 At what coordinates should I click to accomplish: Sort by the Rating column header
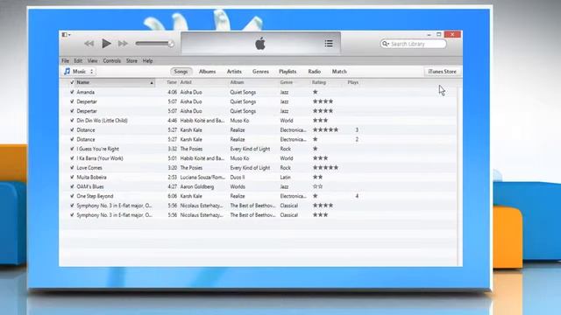(x=319, y=82)
